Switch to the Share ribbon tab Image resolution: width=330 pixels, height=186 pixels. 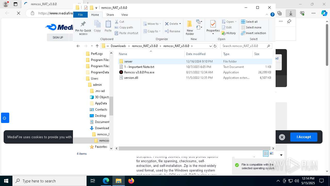tap(110, 15)
